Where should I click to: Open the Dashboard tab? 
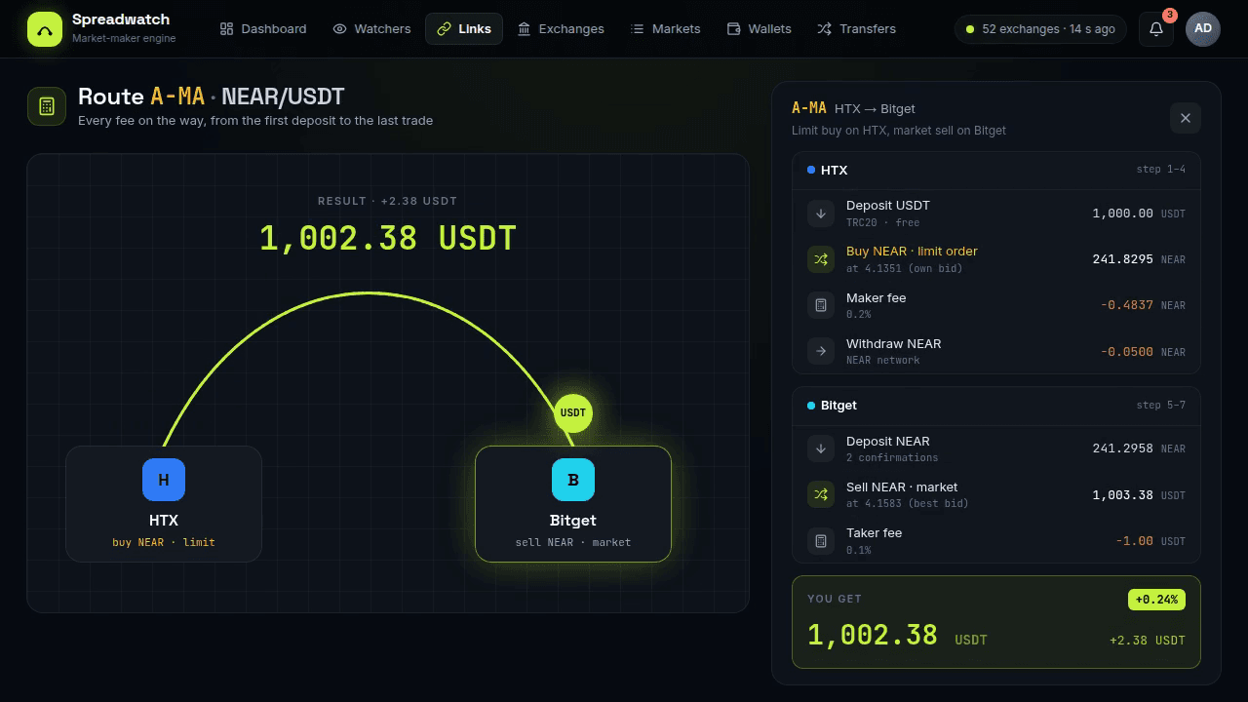(x=263, y=29)
